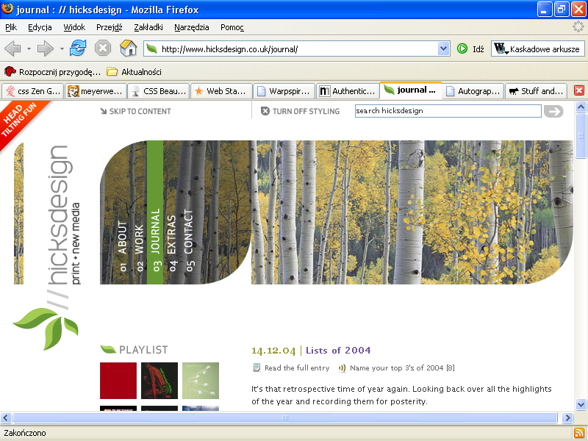Open the Widok menu
Image resolution: width=588 pixels, height=441 pixels.
pyautogui.click(x=74, y=27)
